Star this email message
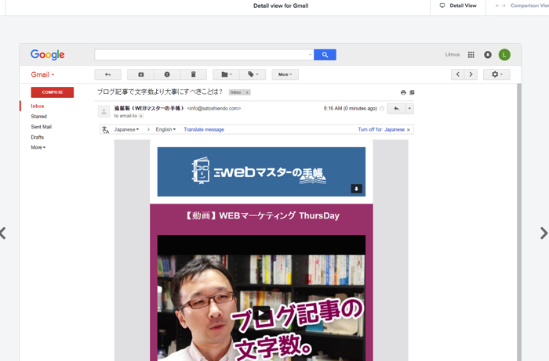The width and height of the screenshot is (549, 361). pos(382,109)
